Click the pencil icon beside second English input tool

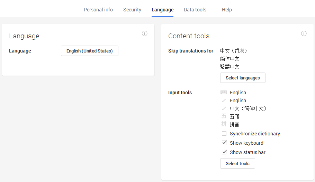224,100
